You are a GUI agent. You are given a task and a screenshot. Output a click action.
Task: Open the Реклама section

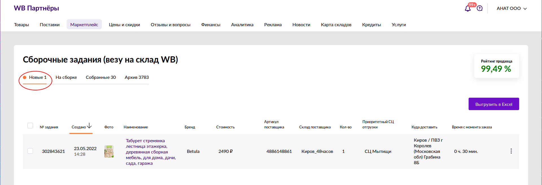273,25
